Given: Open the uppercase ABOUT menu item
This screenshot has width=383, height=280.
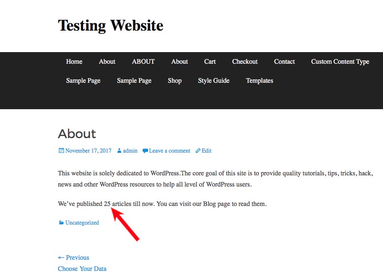Looking at the screenshot, I should (143, 62).
